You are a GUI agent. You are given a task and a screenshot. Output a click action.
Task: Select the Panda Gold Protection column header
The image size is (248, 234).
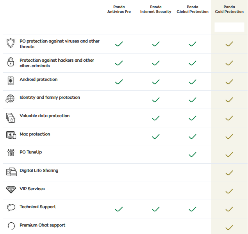pos(229,9)
